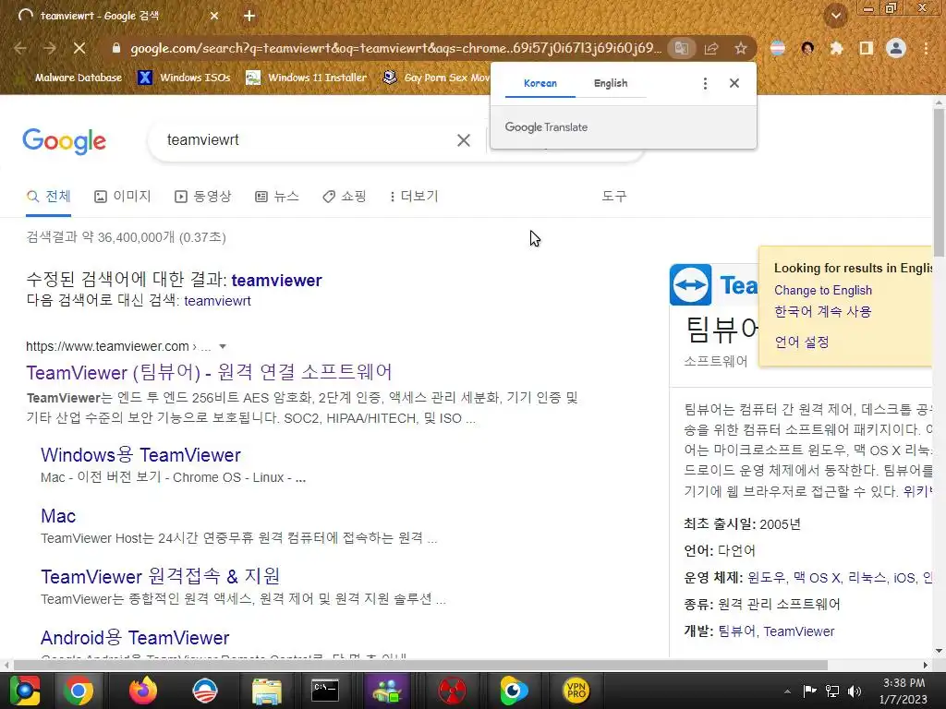This screenshot has width=946, height=709.
Task: Switch to 뉴스 results tab
Action: (277, 196)
